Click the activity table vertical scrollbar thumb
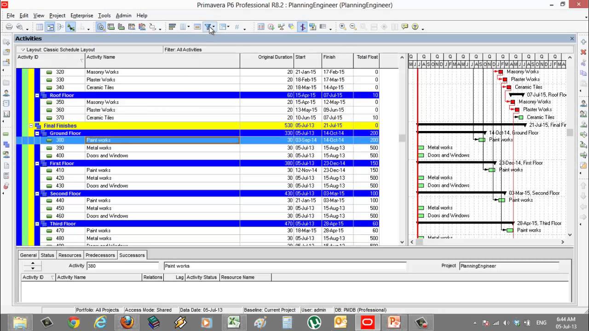 point(402,138)
